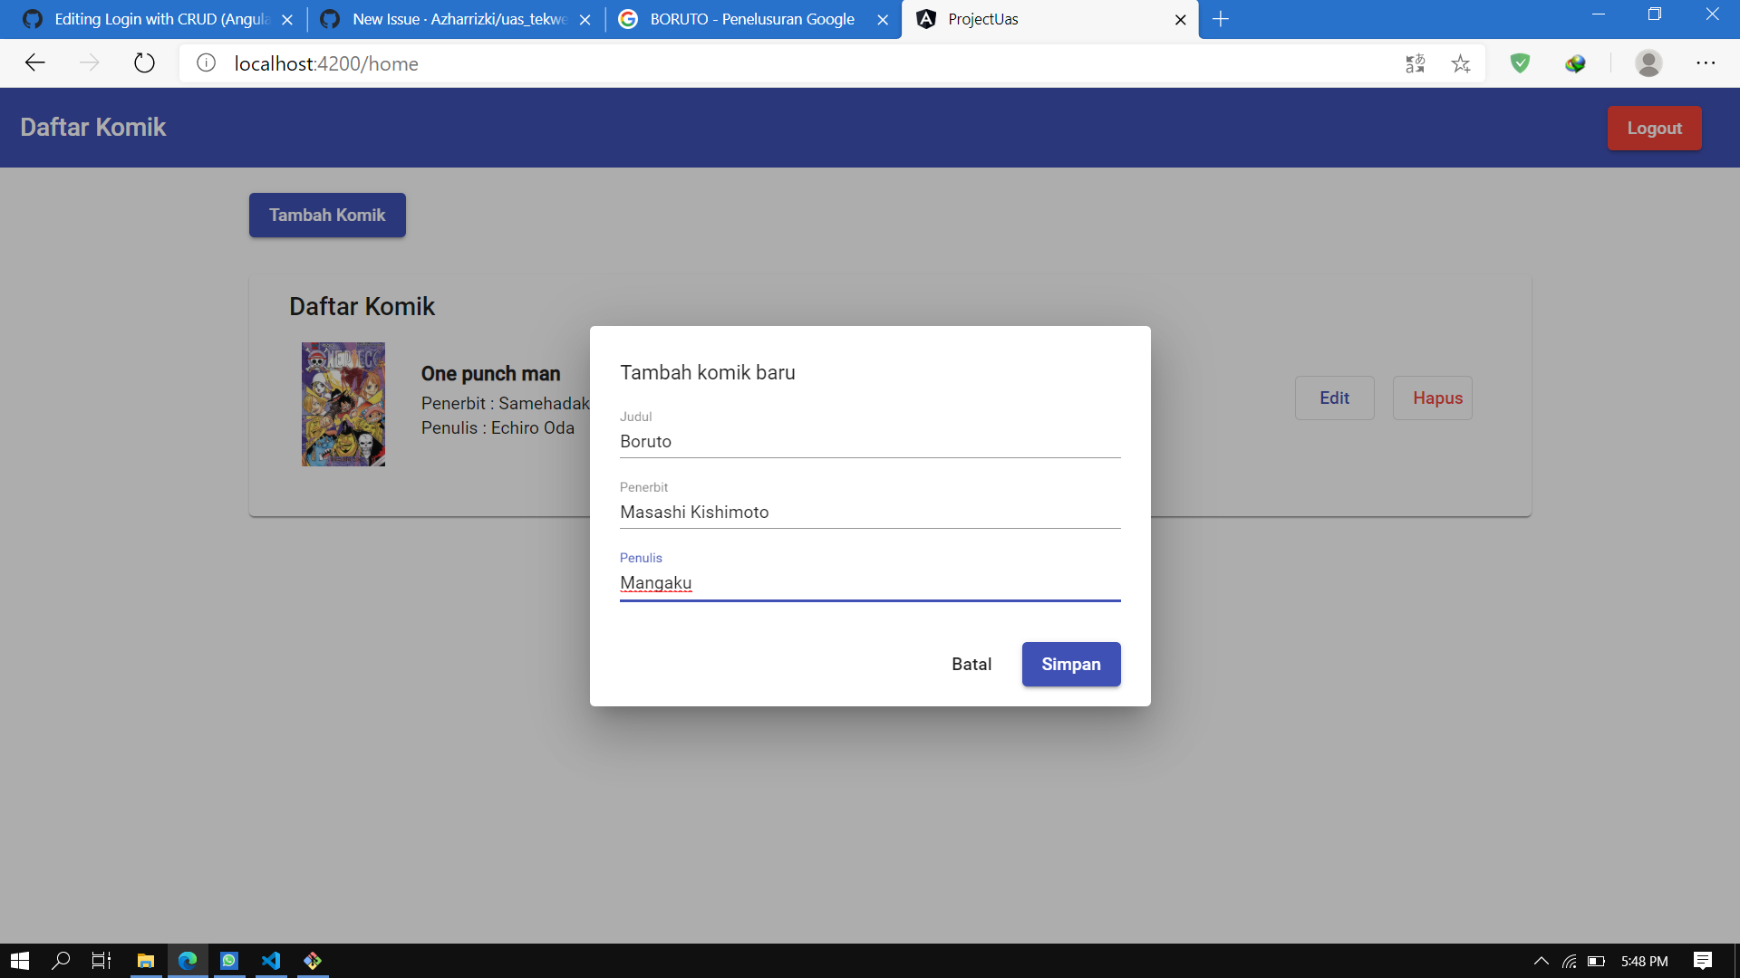Image resolution: width=1740 pixels, height=978 pixels.
Task: Open the green shield extension icon
Action: point(1520,63)
